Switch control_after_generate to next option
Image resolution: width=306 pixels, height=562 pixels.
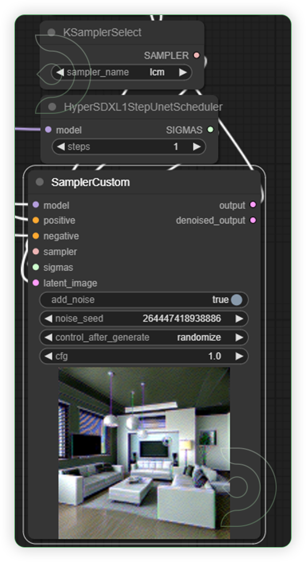tap(239, 337)
